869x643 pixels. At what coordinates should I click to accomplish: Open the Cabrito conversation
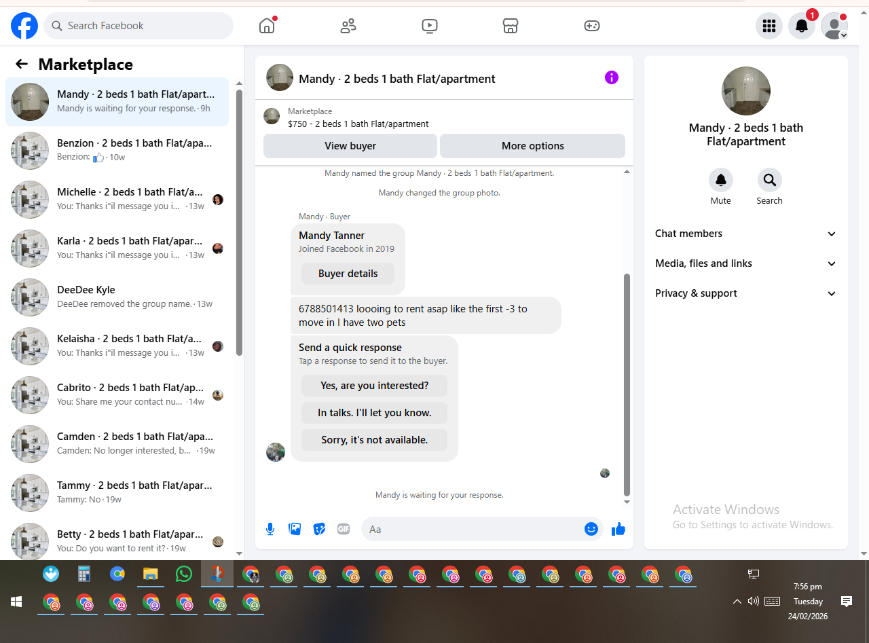[x=117, y=395]
